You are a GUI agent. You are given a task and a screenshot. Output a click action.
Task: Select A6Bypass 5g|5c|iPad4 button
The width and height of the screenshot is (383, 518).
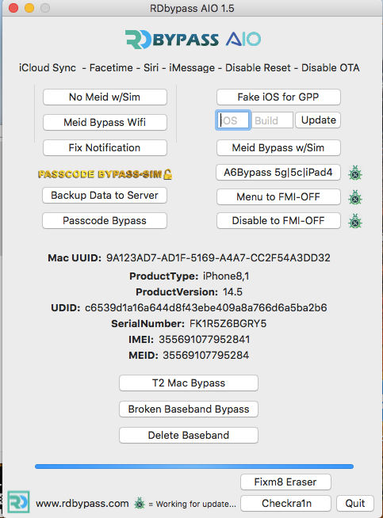pos(278,173)
